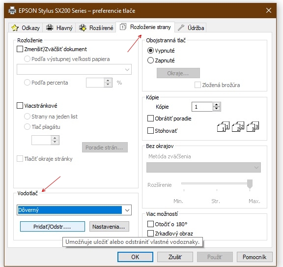Select Vypnuté for double-sided printing
This screenshot has height=267, width=283.
coord(150,51)
